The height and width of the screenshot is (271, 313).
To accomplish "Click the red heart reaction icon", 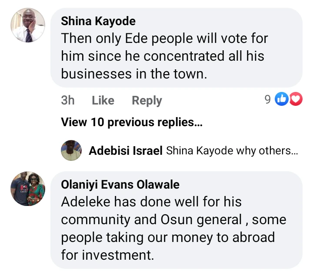I will click(x=296, y=100).
